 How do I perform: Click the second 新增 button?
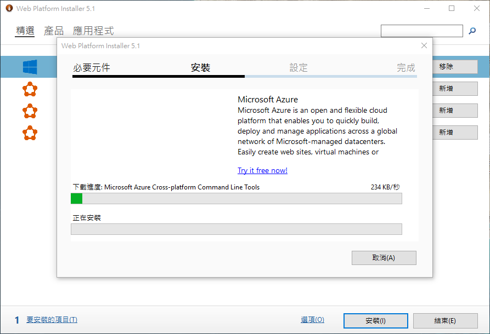click(455, 111)
